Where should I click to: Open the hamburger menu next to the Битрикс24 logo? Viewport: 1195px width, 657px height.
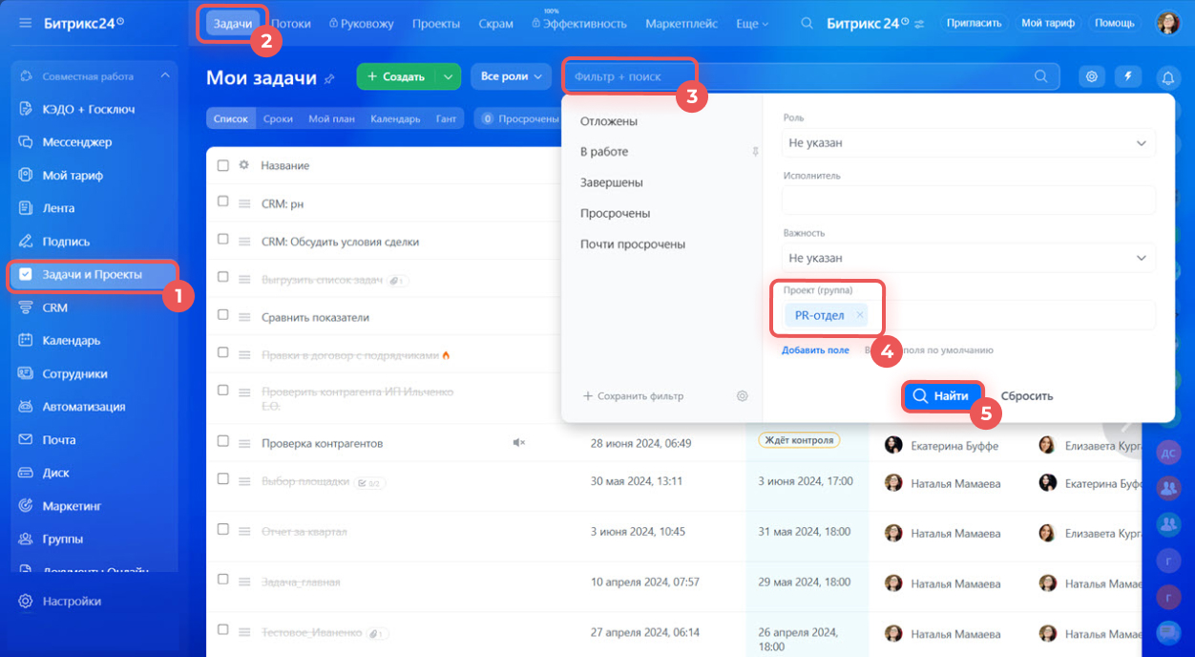coord(25,23)
